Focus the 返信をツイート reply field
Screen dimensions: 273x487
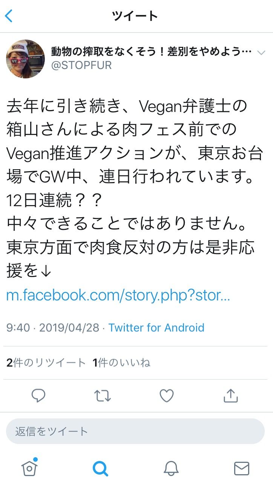coord(135,431)
